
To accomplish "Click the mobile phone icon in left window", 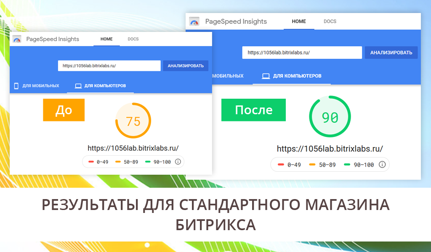I will click(x=16, y=86).
